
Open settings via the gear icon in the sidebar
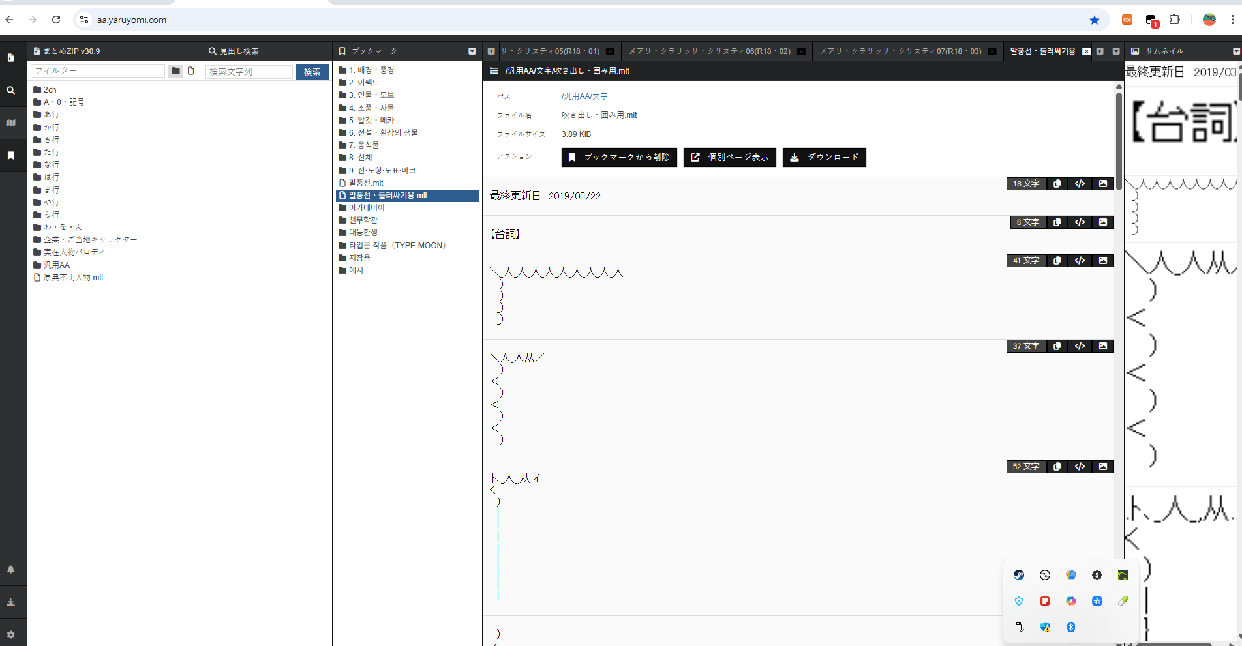(x=10, y=634)
